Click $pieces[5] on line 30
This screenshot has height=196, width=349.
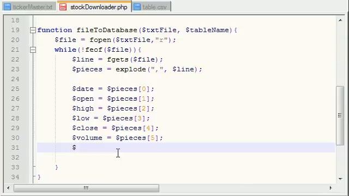tap(137, 138)
